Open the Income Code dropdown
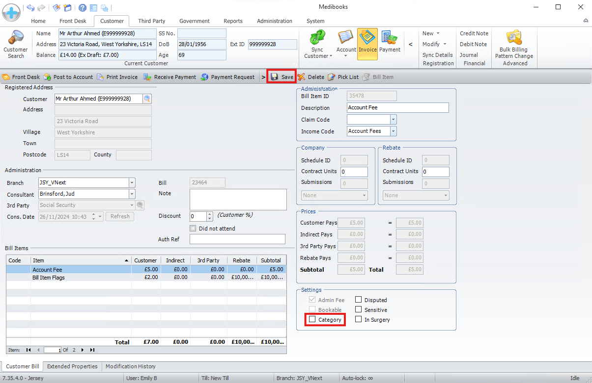The image size is (592, 383). (393, 131)
